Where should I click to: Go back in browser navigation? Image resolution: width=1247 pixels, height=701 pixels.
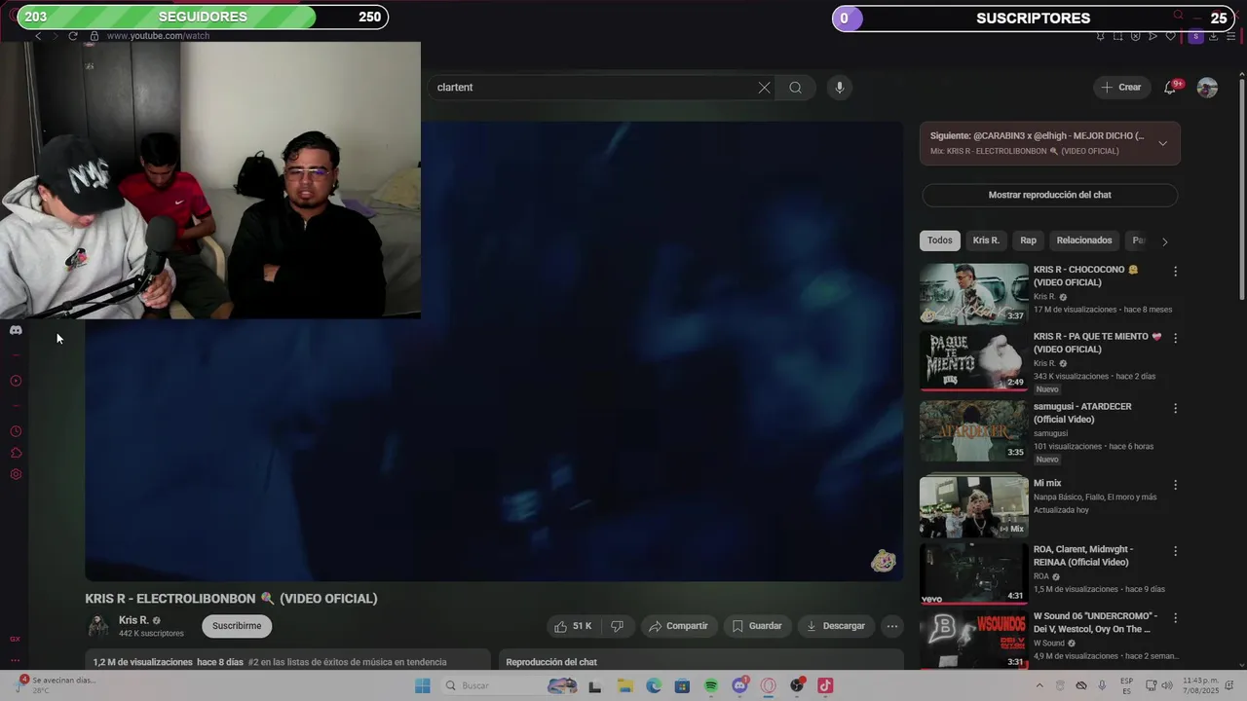point(38,36)
